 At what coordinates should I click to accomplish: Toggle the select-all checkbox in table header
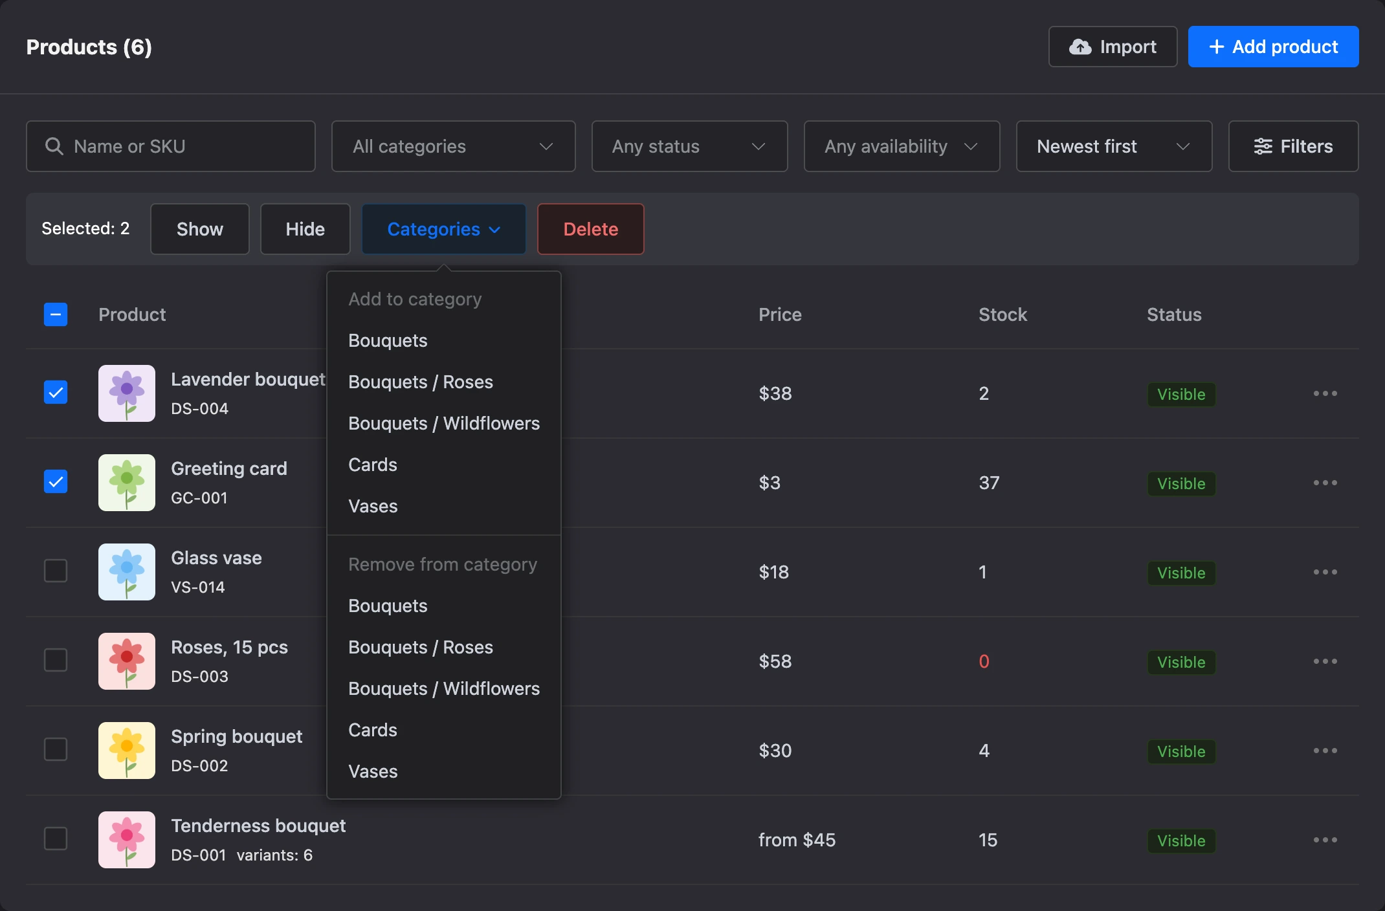pyautogui.click(x=56, y=314)
